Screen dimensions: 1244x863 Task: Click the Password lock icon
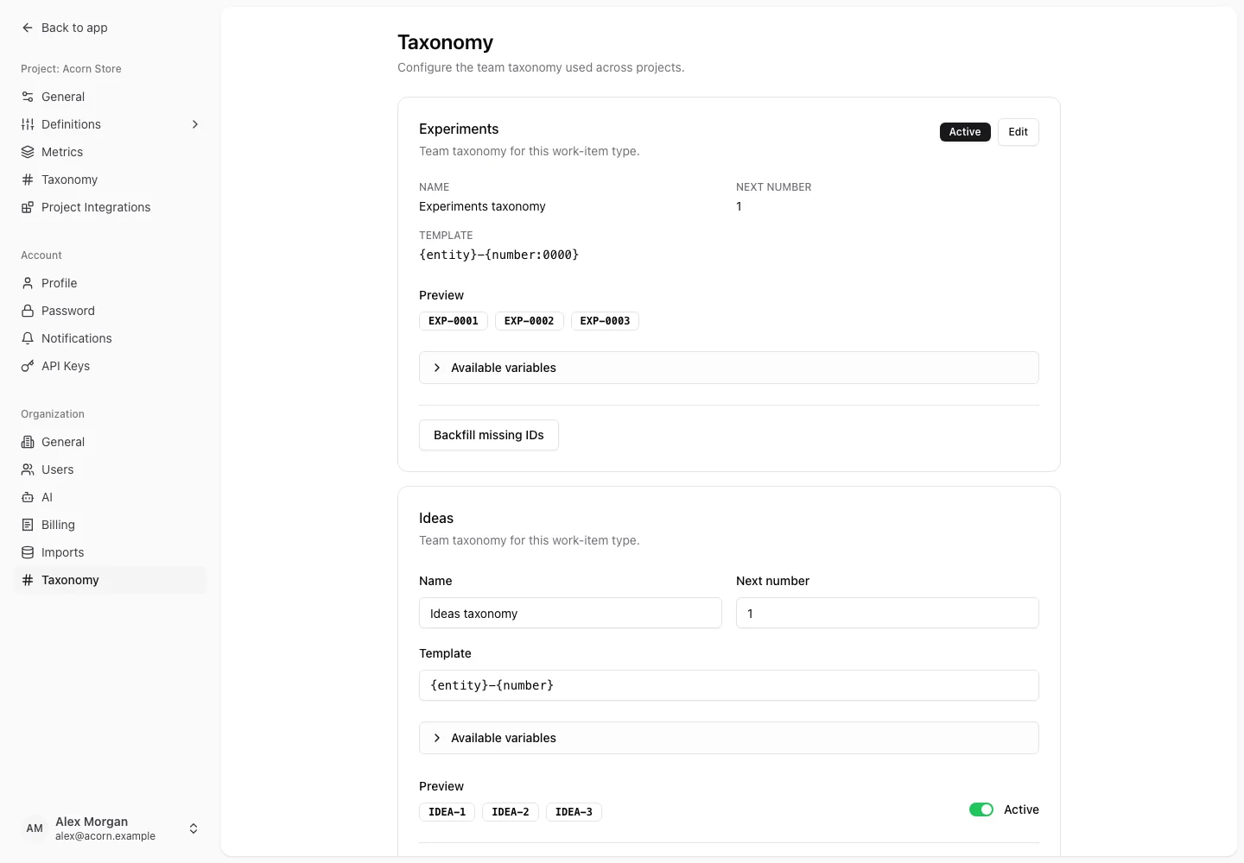(28, 311)
